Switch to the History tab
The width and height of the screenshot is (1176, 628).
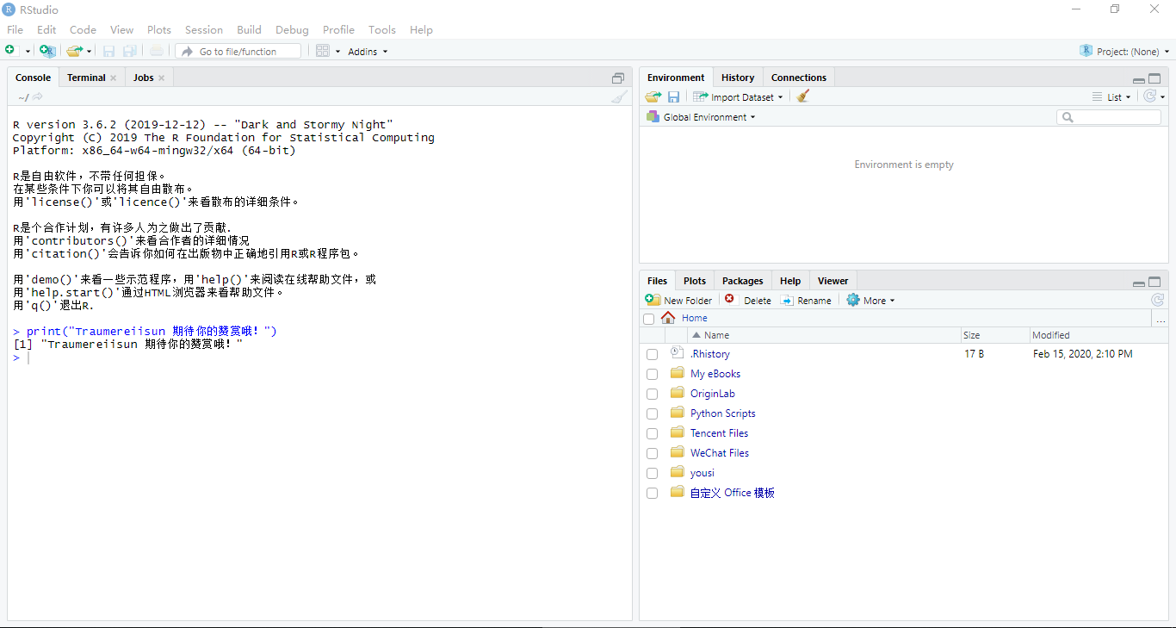pos(738,77)
